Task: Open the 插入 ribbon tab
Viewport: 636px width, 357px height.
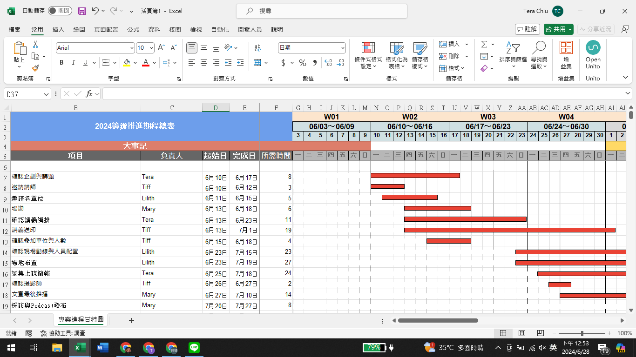Action: pos(58,29)
